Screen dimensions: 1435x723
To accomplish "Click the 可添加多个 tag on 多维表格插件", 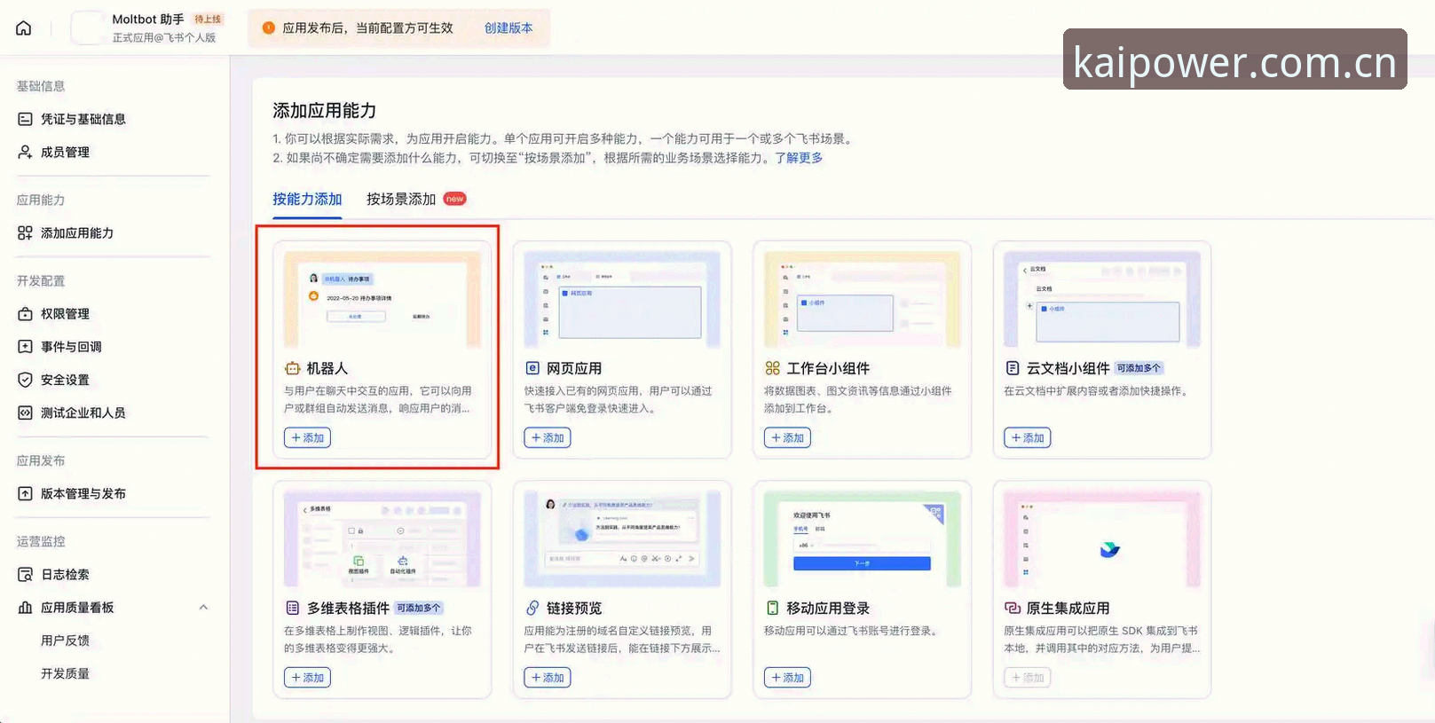I will 419,608.
